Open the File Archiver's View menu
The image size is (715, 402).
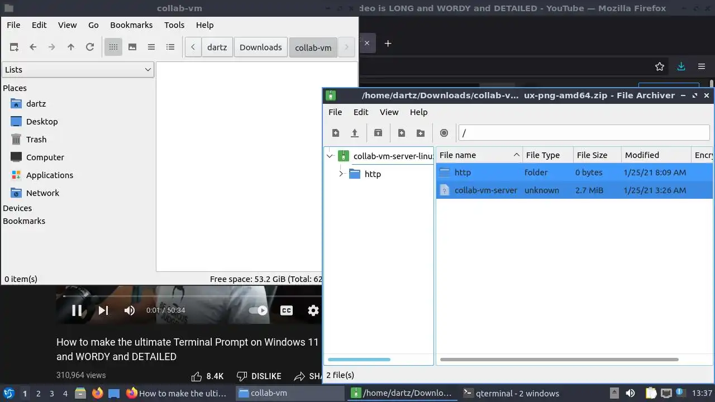(x=389, y=112)
